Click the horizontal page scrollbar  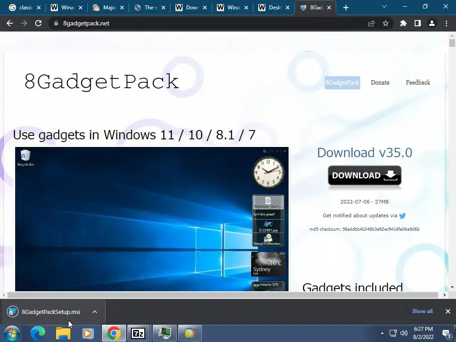tap(223, 295)
